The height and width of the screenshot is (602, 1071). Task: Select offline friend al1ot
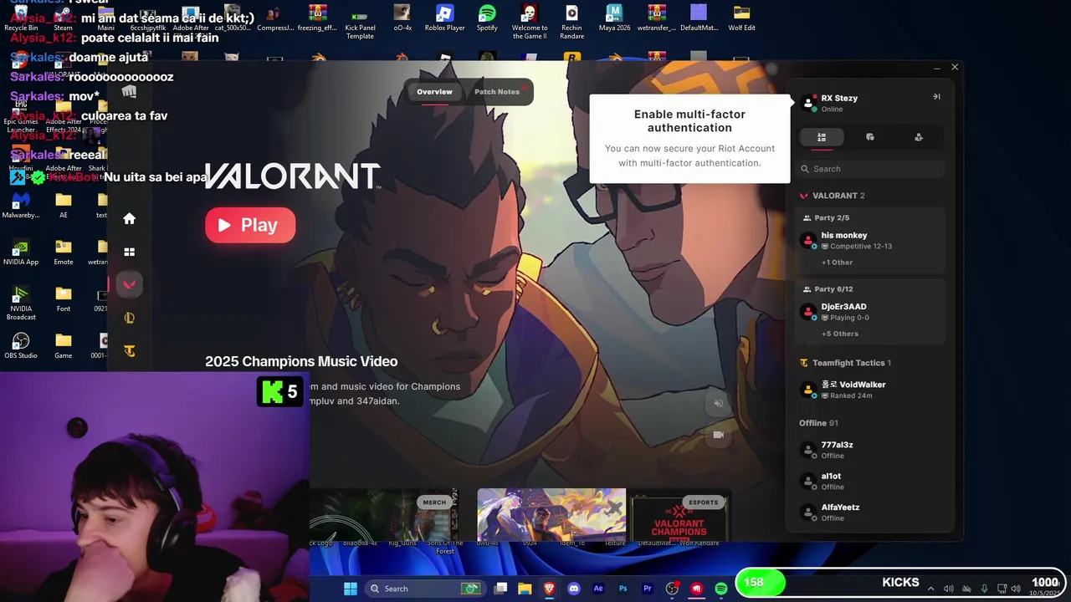pos(870,481)
